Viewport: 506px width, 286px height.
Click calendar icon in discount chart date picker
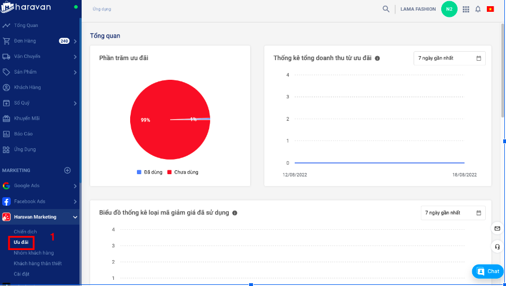pyautogui.click(x=478, y=213)
